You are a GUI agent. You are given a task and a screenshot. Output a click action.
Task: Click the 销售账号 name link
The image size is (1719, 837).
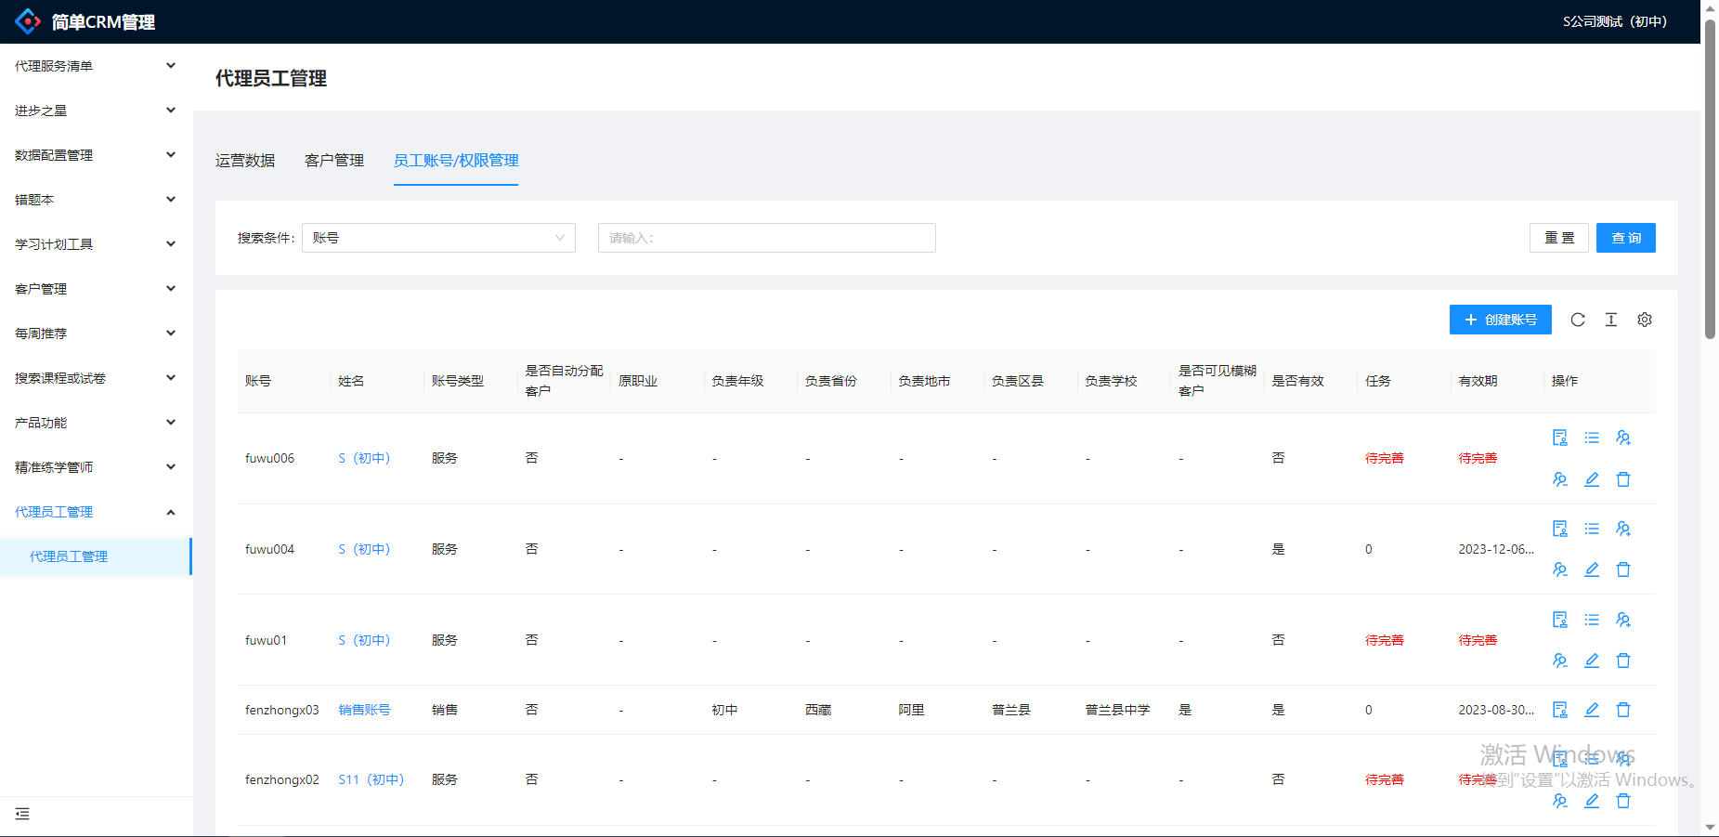[x=364, y=710]
